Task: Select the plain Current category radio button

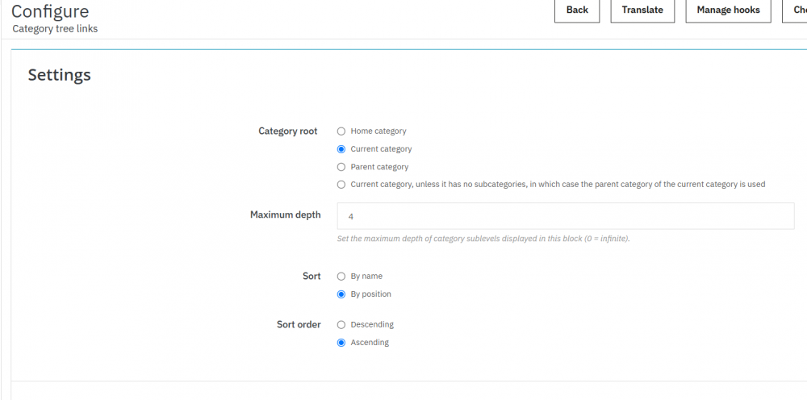Action: point(341,149)
